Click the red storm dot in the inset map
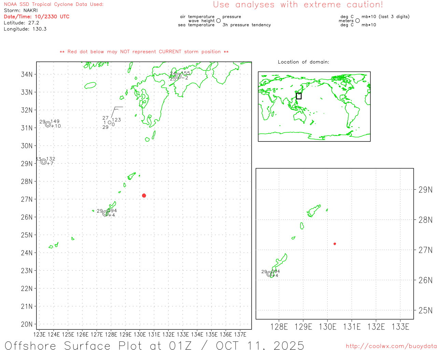Viewport: 437px width, 350px height. click(335, 244)
